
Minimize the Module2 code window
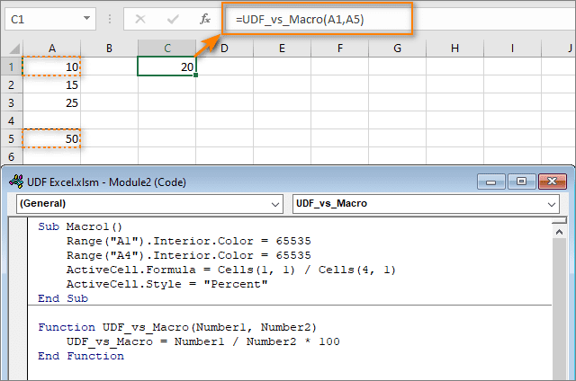click(491, 182)
